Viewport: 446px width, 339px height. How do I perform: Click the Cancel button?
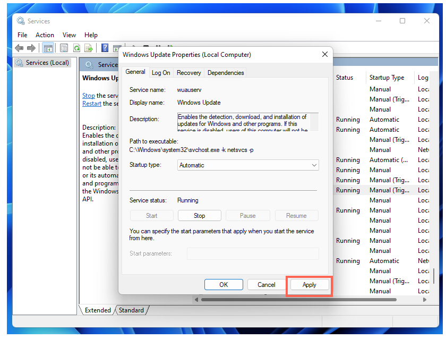[x=267, y=285]
